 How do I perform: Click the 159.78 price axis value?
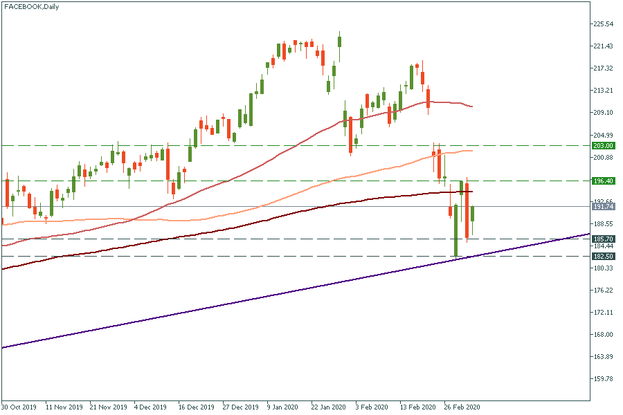604,379
